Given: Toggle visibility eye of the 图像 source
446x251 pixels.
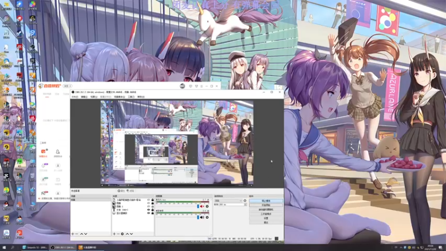Looking at the screenshot, I should point(148,203).
